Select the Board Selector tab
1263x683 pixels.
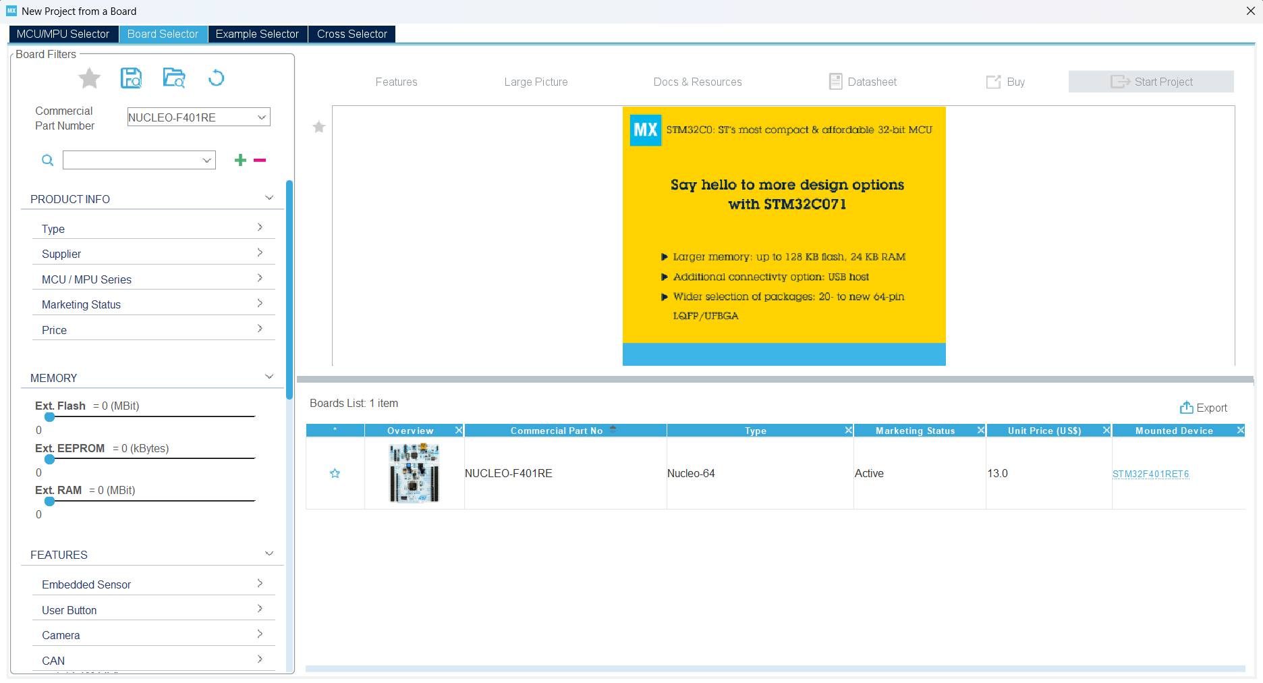163,34
